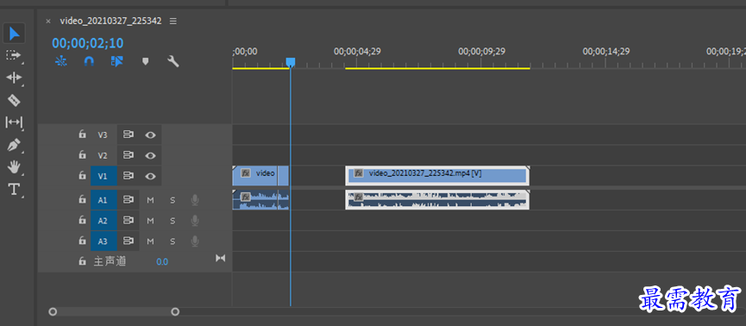Hide track V2 output with eye
746x326 pixels.
coord(150,155)
